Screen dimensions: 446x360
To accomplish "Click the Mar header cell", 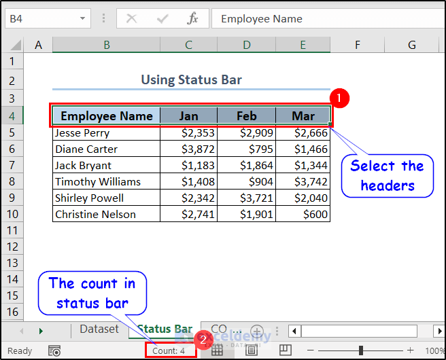I will coord(303,115).
